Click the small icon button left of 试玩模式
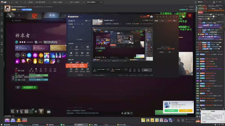The image size is (225, 126). point(18,87)
